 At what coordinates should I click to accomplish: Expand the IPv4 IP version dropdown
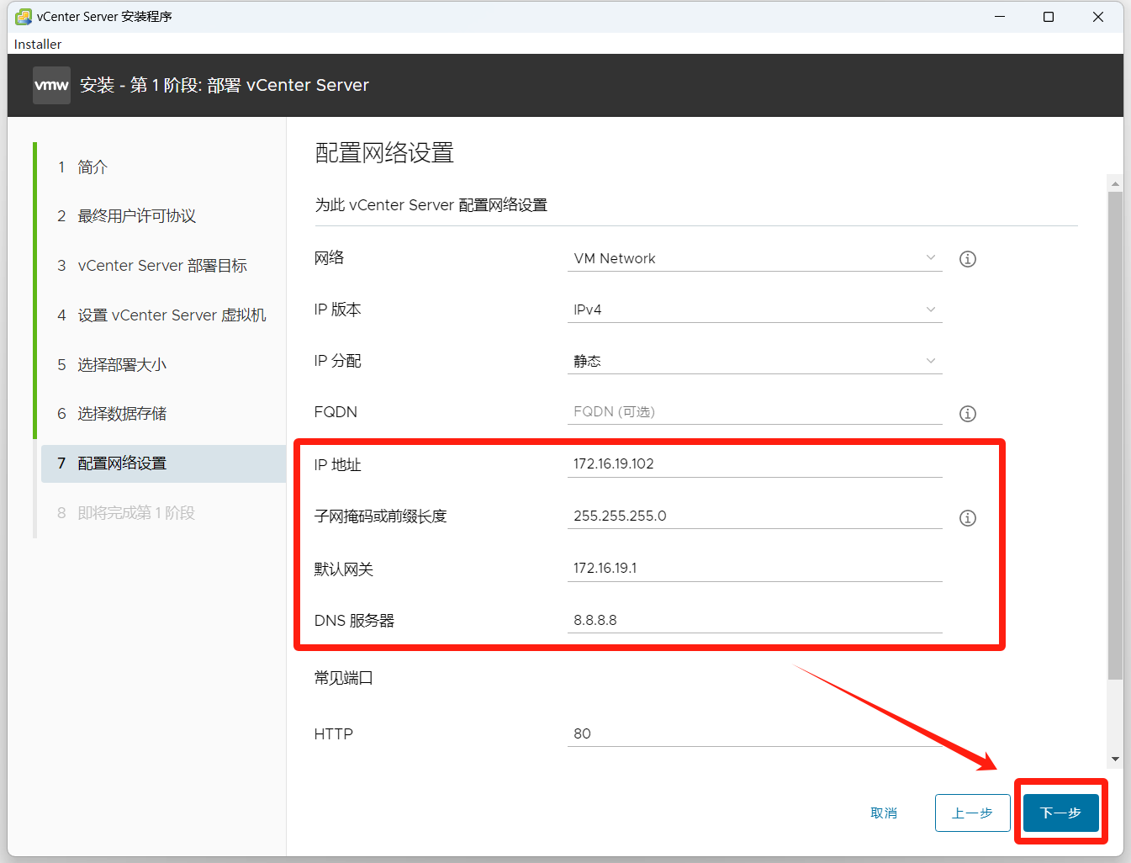(753, 310)
